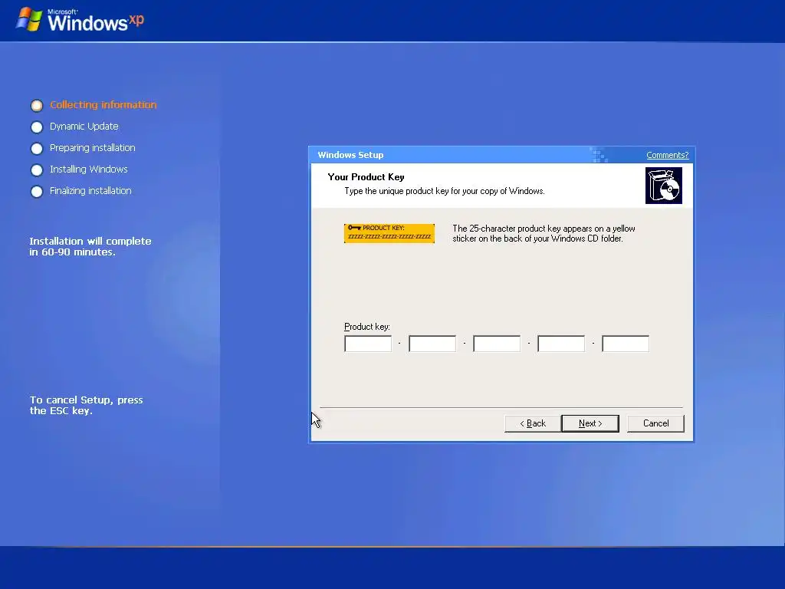The height and width of the screenshot is (589, 785).
Task: Click the 'Collecting information' step text
Action: (103, 104)
